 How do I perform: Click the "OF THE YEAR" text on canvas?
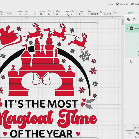click(41, 134)
